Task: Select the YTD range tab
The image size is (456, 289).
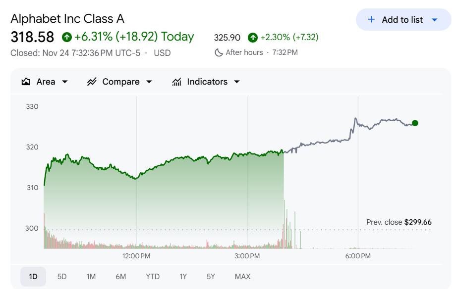Action: tap(153, 277)
